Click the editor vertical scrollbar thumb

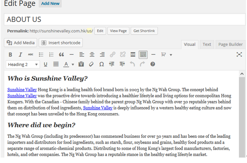point(242,117)
